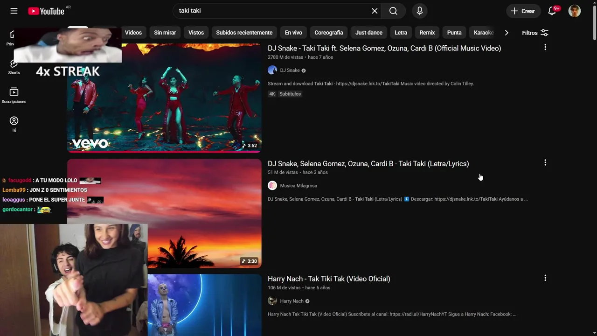
Task: Open options menu for the official video
Action: tap(545, 47)
